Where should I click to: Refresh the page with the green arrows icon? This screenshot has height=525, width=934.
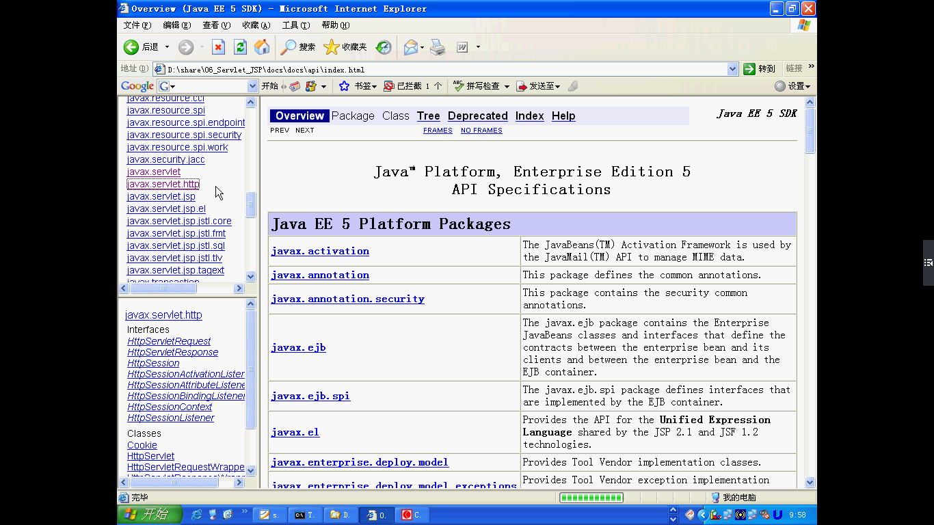click(x=240, y=47)
